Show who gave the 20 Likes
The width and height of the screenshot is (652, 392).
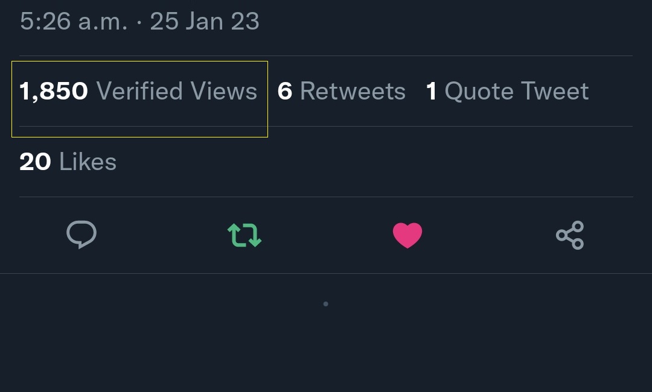tap(68, 162)
